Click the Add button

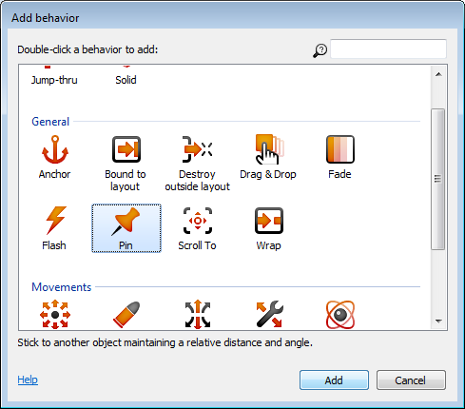334,380
